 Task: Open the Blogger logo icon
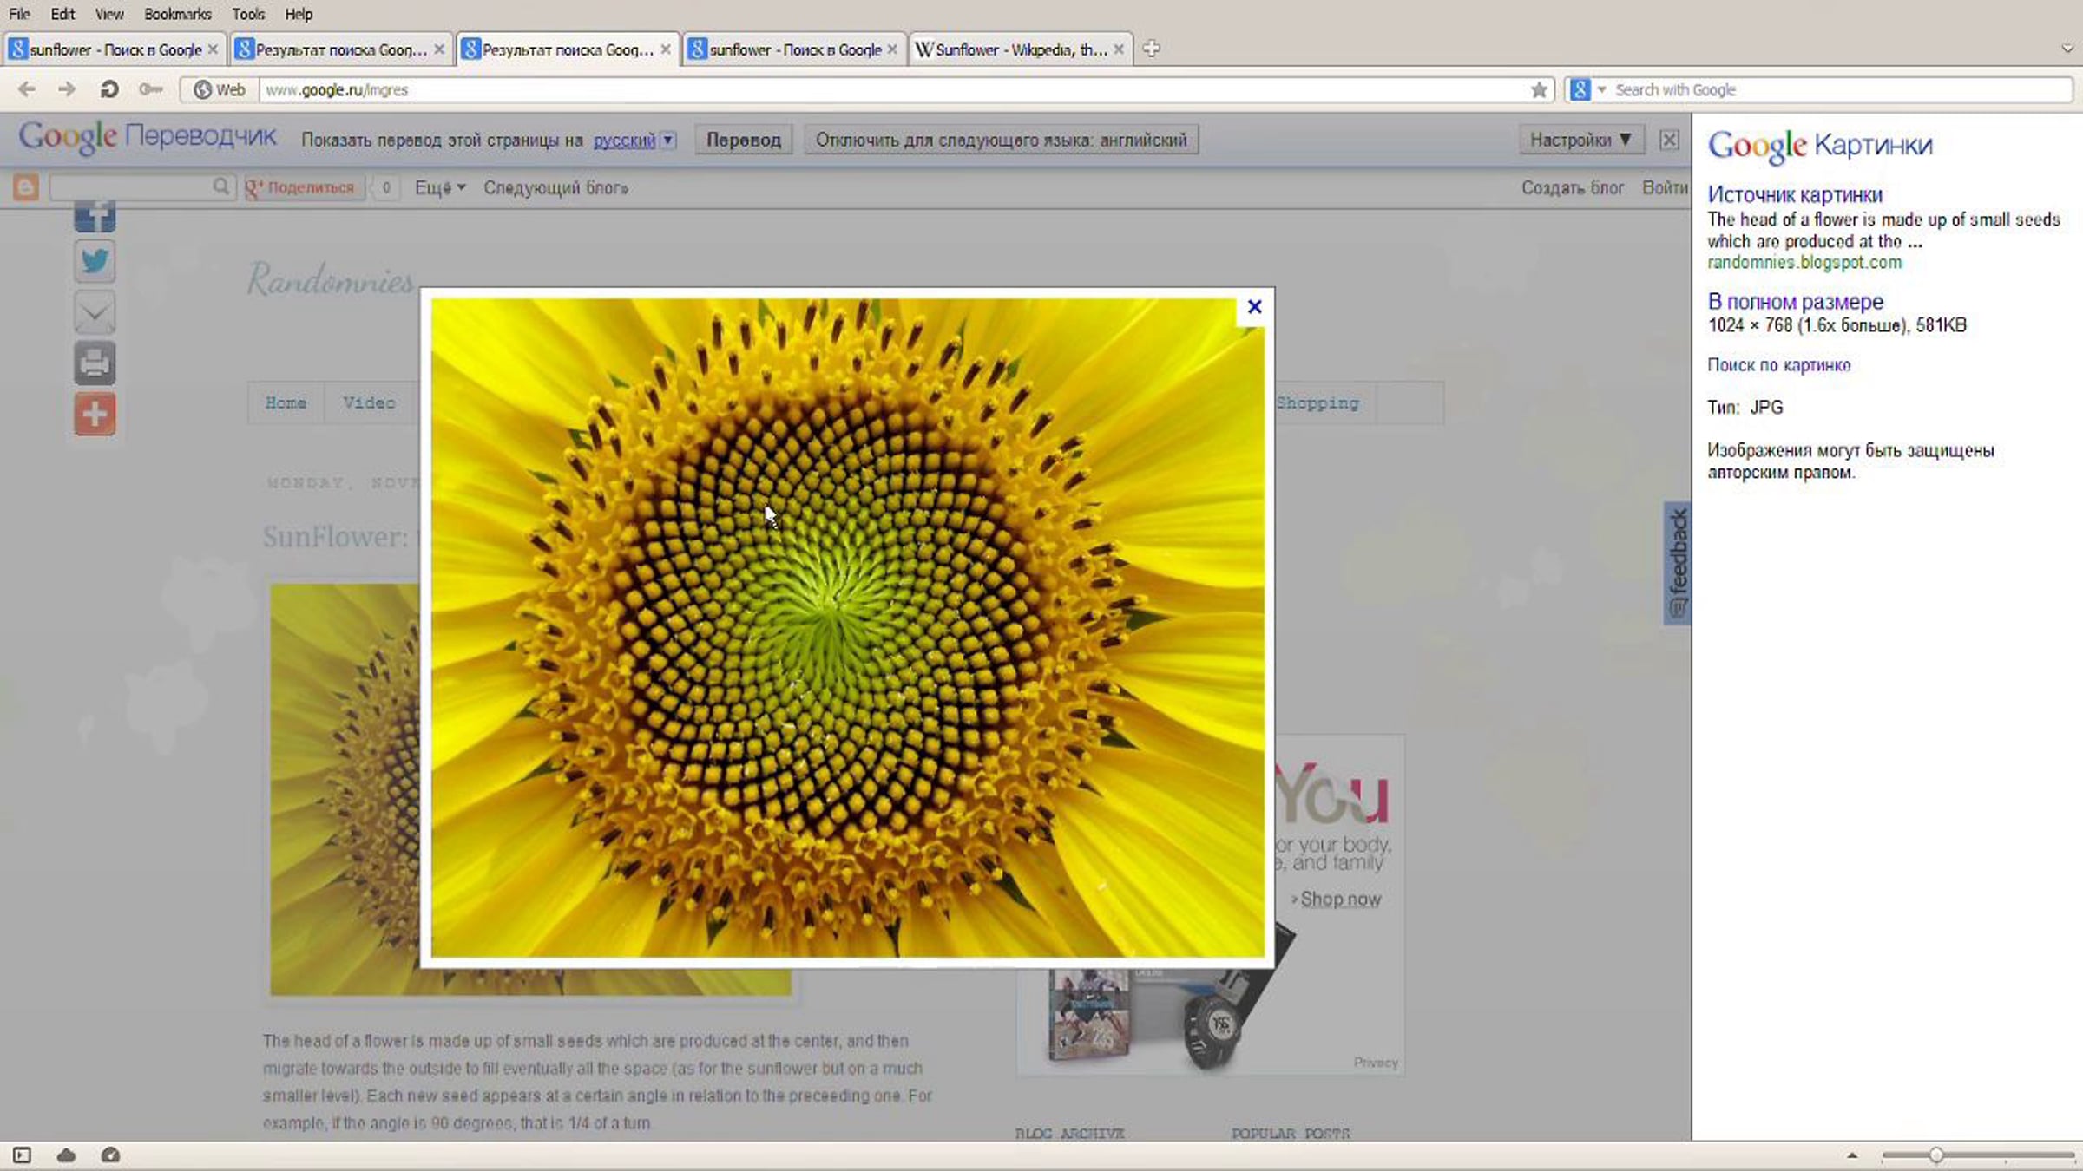pos(26,187)
